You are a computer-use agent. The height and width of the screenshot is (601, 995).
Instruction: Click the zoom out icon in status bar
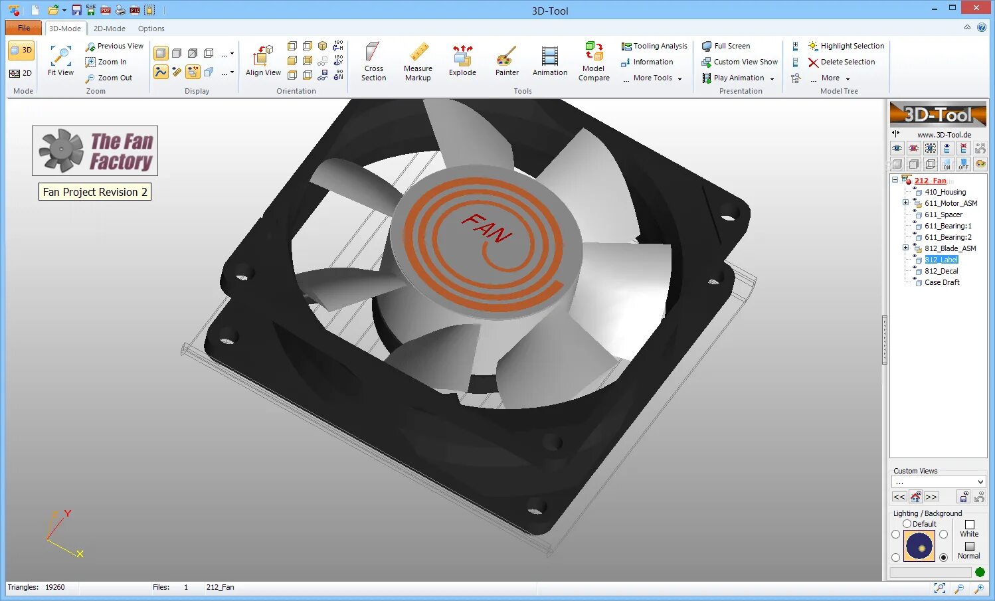click(960, 588)
